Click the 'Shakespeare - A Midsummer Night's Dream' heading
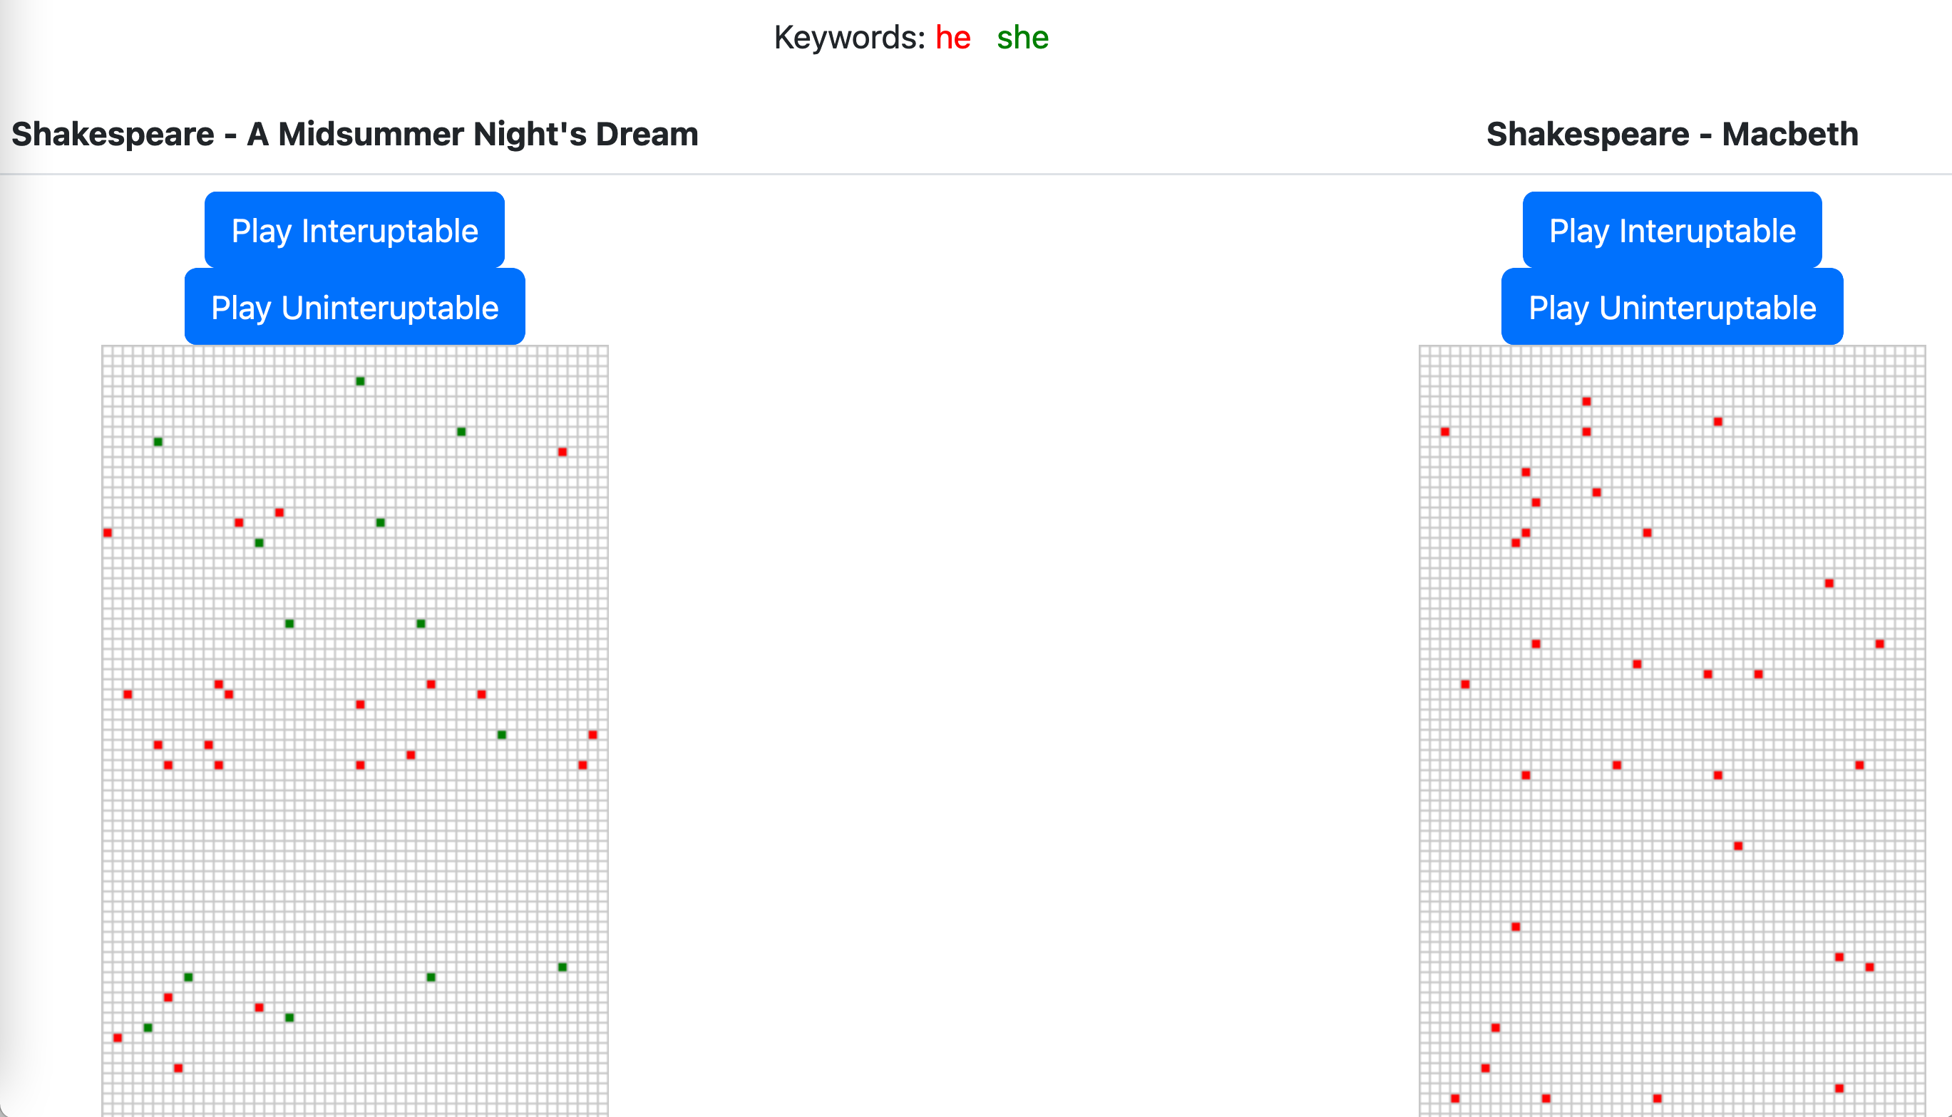Screen dimensions: 1952x1117 (x=354, y=134)
